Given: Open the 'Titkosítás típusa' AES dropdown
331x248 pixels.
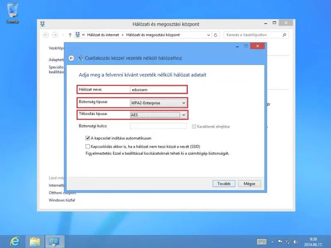Looking at the screenshot, I should 158,115.
